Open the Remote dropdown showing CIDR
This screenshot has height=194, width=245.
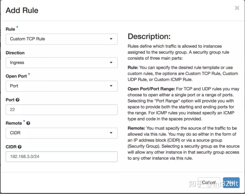[x=62, y=133]
